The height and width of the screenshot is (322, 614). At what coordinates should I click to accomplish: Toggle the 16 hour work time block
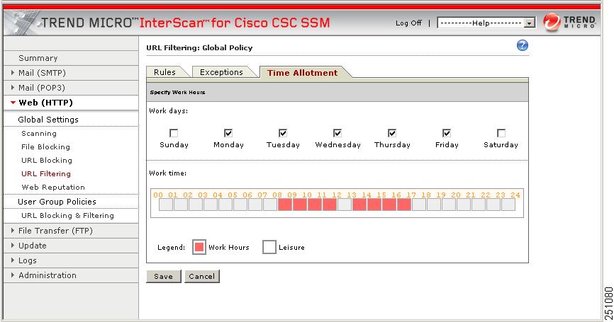tap(403, 205)
